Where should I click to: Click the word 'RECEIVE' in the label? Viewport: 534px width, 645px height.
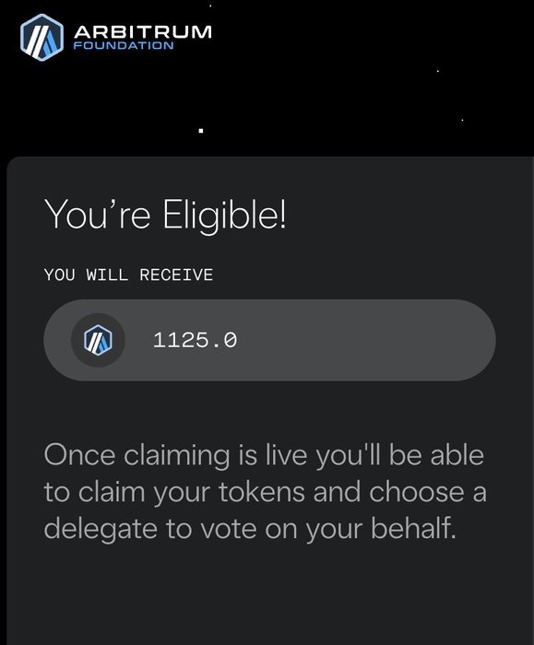(176, 275)
